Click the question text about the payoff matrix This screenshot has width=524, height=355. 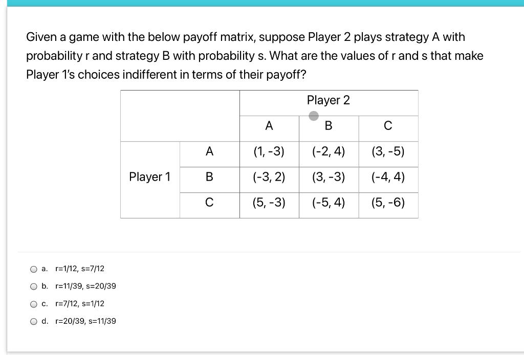(255, 55)
